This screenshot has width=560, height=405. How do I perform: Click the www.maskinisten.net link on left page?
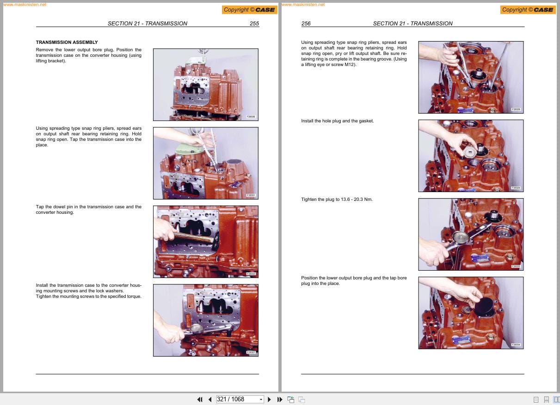click(x=25, y=4)
